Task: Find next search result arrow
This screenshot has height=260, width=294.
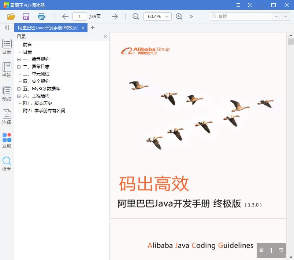Action: coord(285,17)
